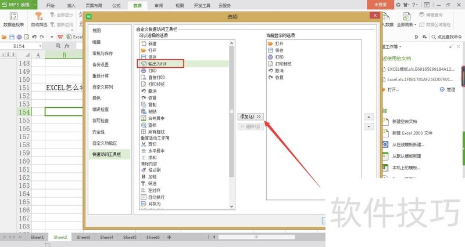
Task: Open the 页面布局 ribbon tab
Action: [94, 5]
